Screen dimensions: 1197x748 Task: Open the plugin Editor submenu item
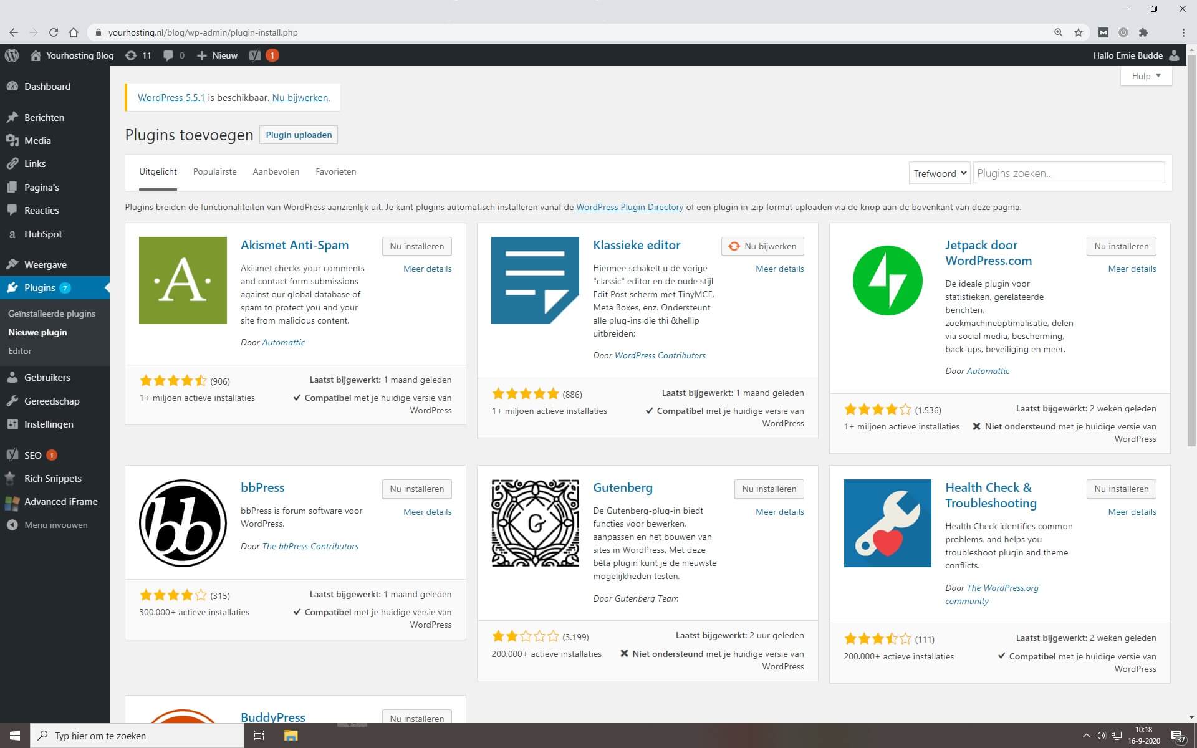coord(20,351)
